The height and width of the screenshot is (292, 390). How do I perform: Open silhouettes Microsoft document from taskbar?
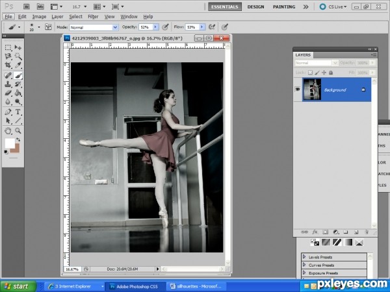196,287
